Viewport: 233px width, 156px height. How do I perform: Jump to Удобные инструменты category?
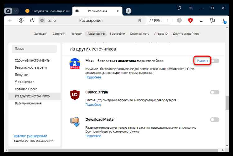[x=32, y=60]
